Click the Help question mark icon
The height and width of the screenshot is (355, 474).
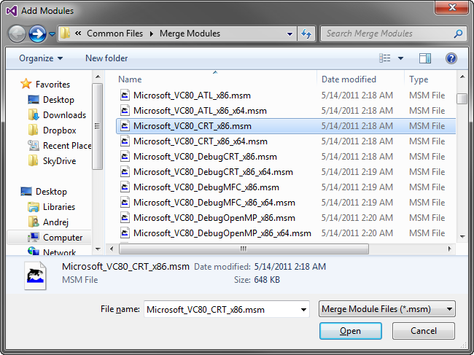tap(451, 58)
